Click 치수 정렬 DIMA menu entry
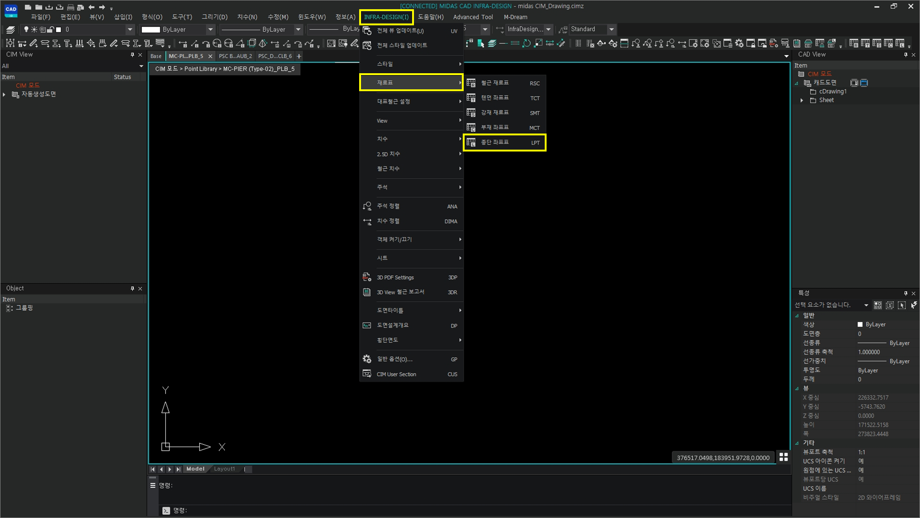The height and width of the screenshot is (518, 920). pos(411,221)
